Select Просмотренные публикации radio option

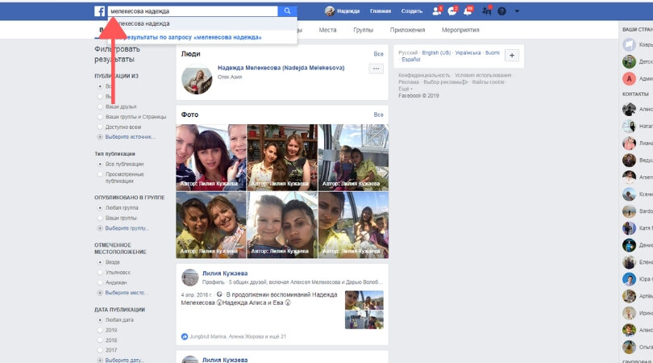click(100, 174)
